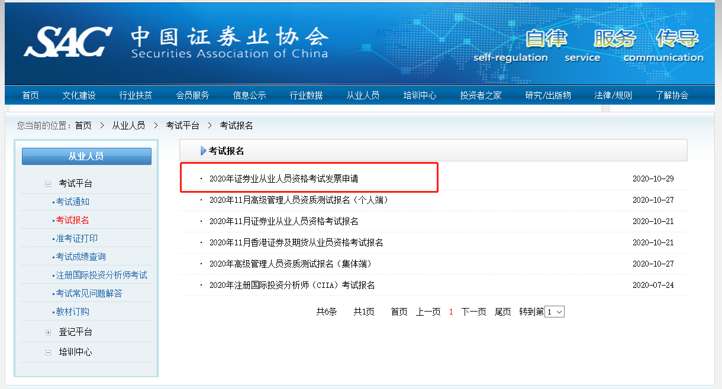Switch to the 培训中心 navigation tab
The image size is (722, 389).
420,95
